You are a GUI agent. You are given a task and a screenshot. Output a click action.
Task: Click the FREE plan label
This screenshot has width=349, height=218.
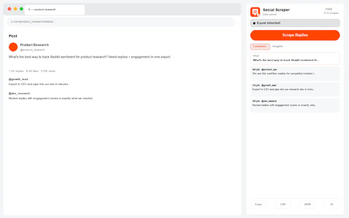pos(329,9)
